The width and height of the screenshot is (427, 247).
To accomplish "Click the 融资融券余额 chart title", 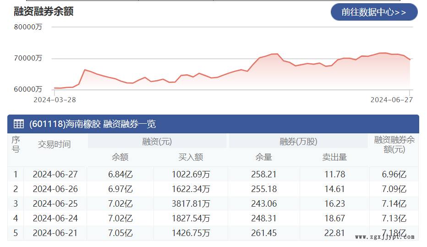I will tap(44, 11).
